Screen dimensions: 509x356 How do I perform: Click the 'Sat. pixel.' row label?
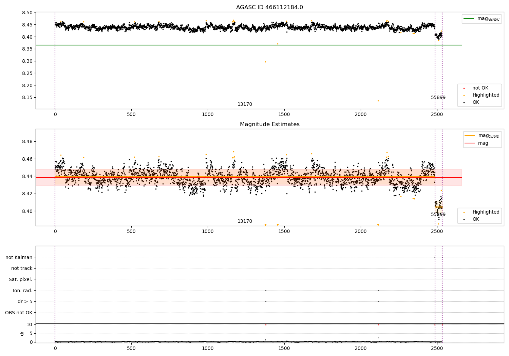coord(21,280)
